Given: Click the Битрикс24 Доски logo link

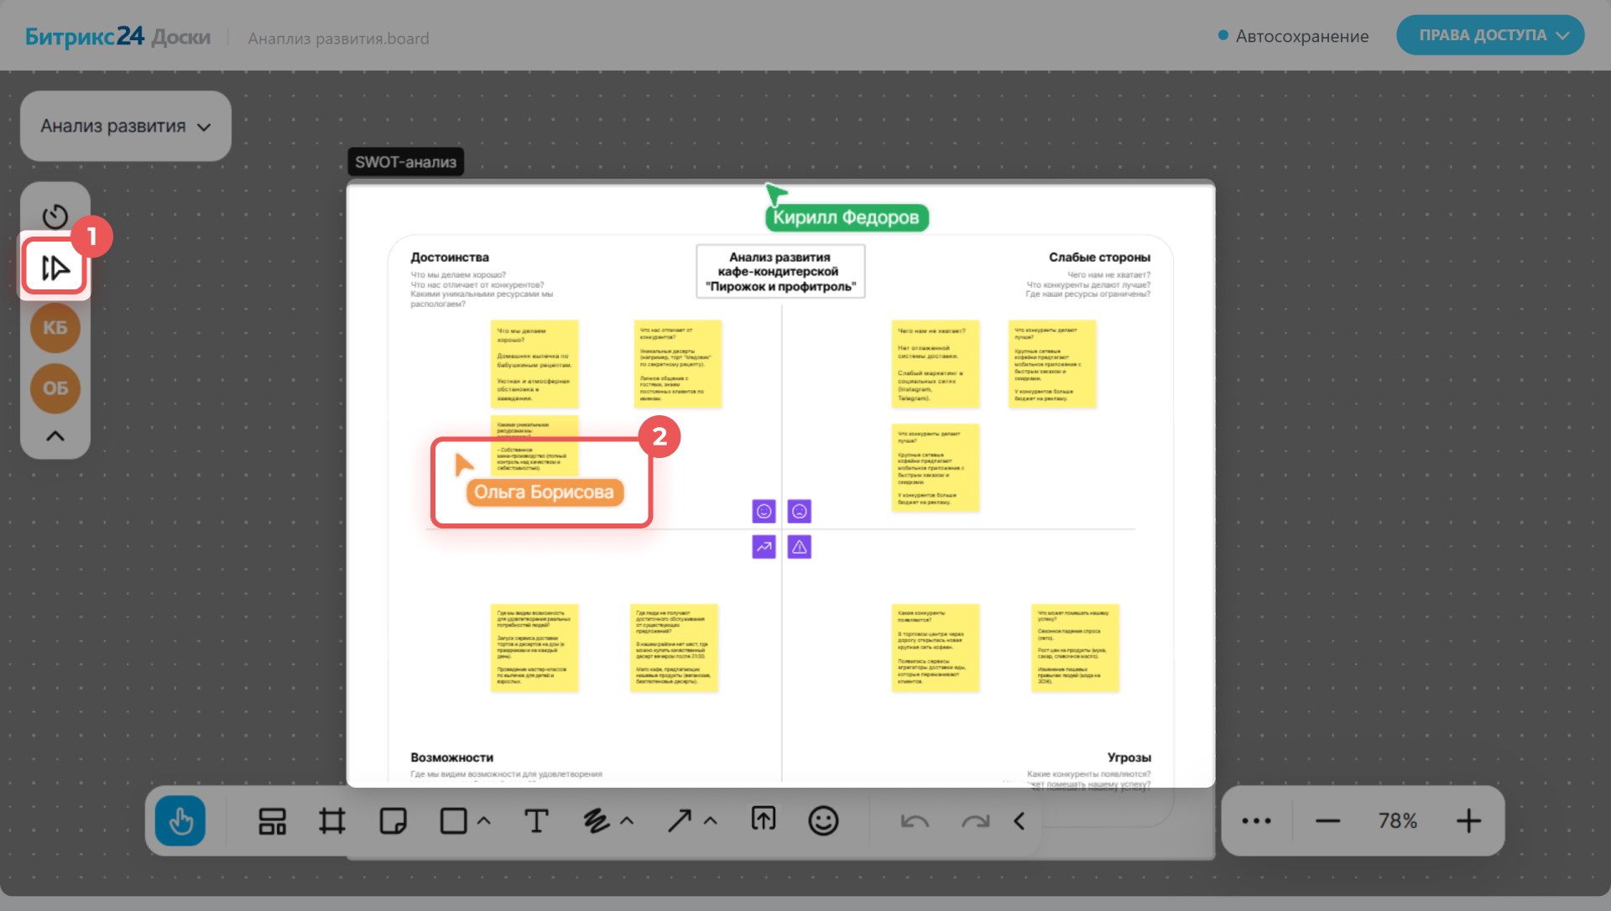Looking at the screenshot, I should [x=117, y=37].
